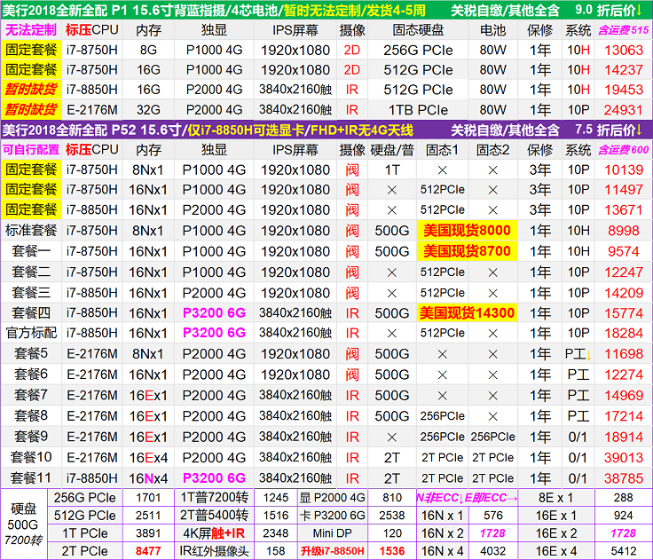Select the price 10139
653x560 pixels.
click(x=624, y=170)
